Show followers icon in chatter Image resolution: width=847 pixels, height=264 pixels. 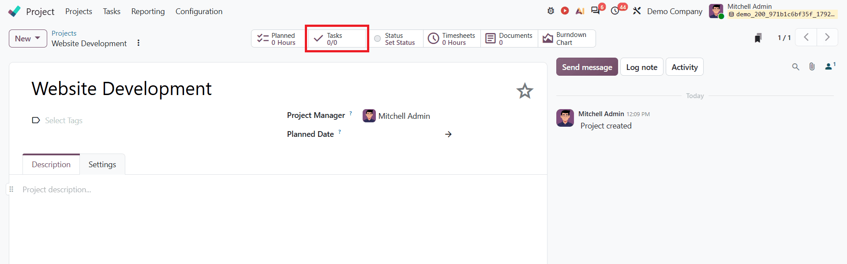point(830,66)
